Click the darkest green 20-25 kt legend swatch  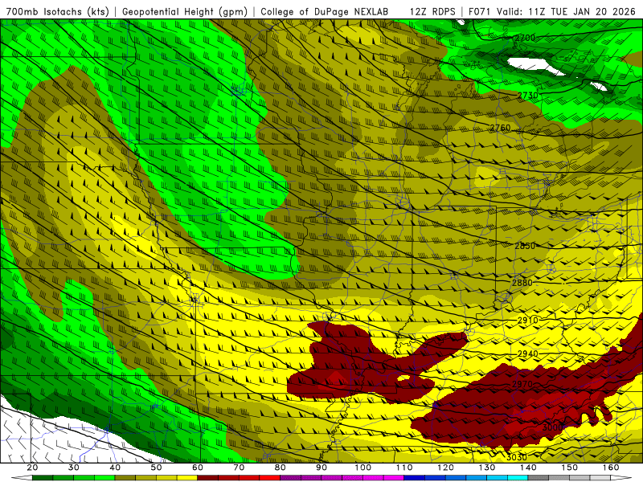click(x=43, y=478)
